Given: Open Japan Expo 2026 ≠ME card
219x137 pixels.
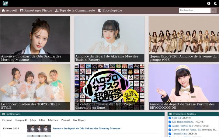Looking at the screenshot, I should tap(184, 39).
